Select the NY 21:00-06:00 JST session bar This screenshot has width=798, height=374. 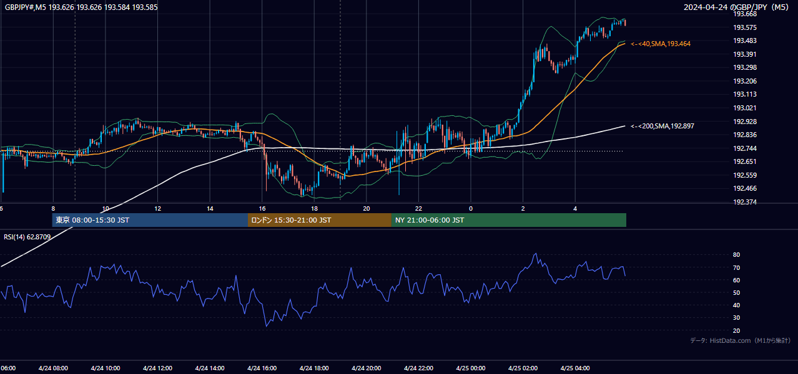pyautogui.click(x=509, y=220)
